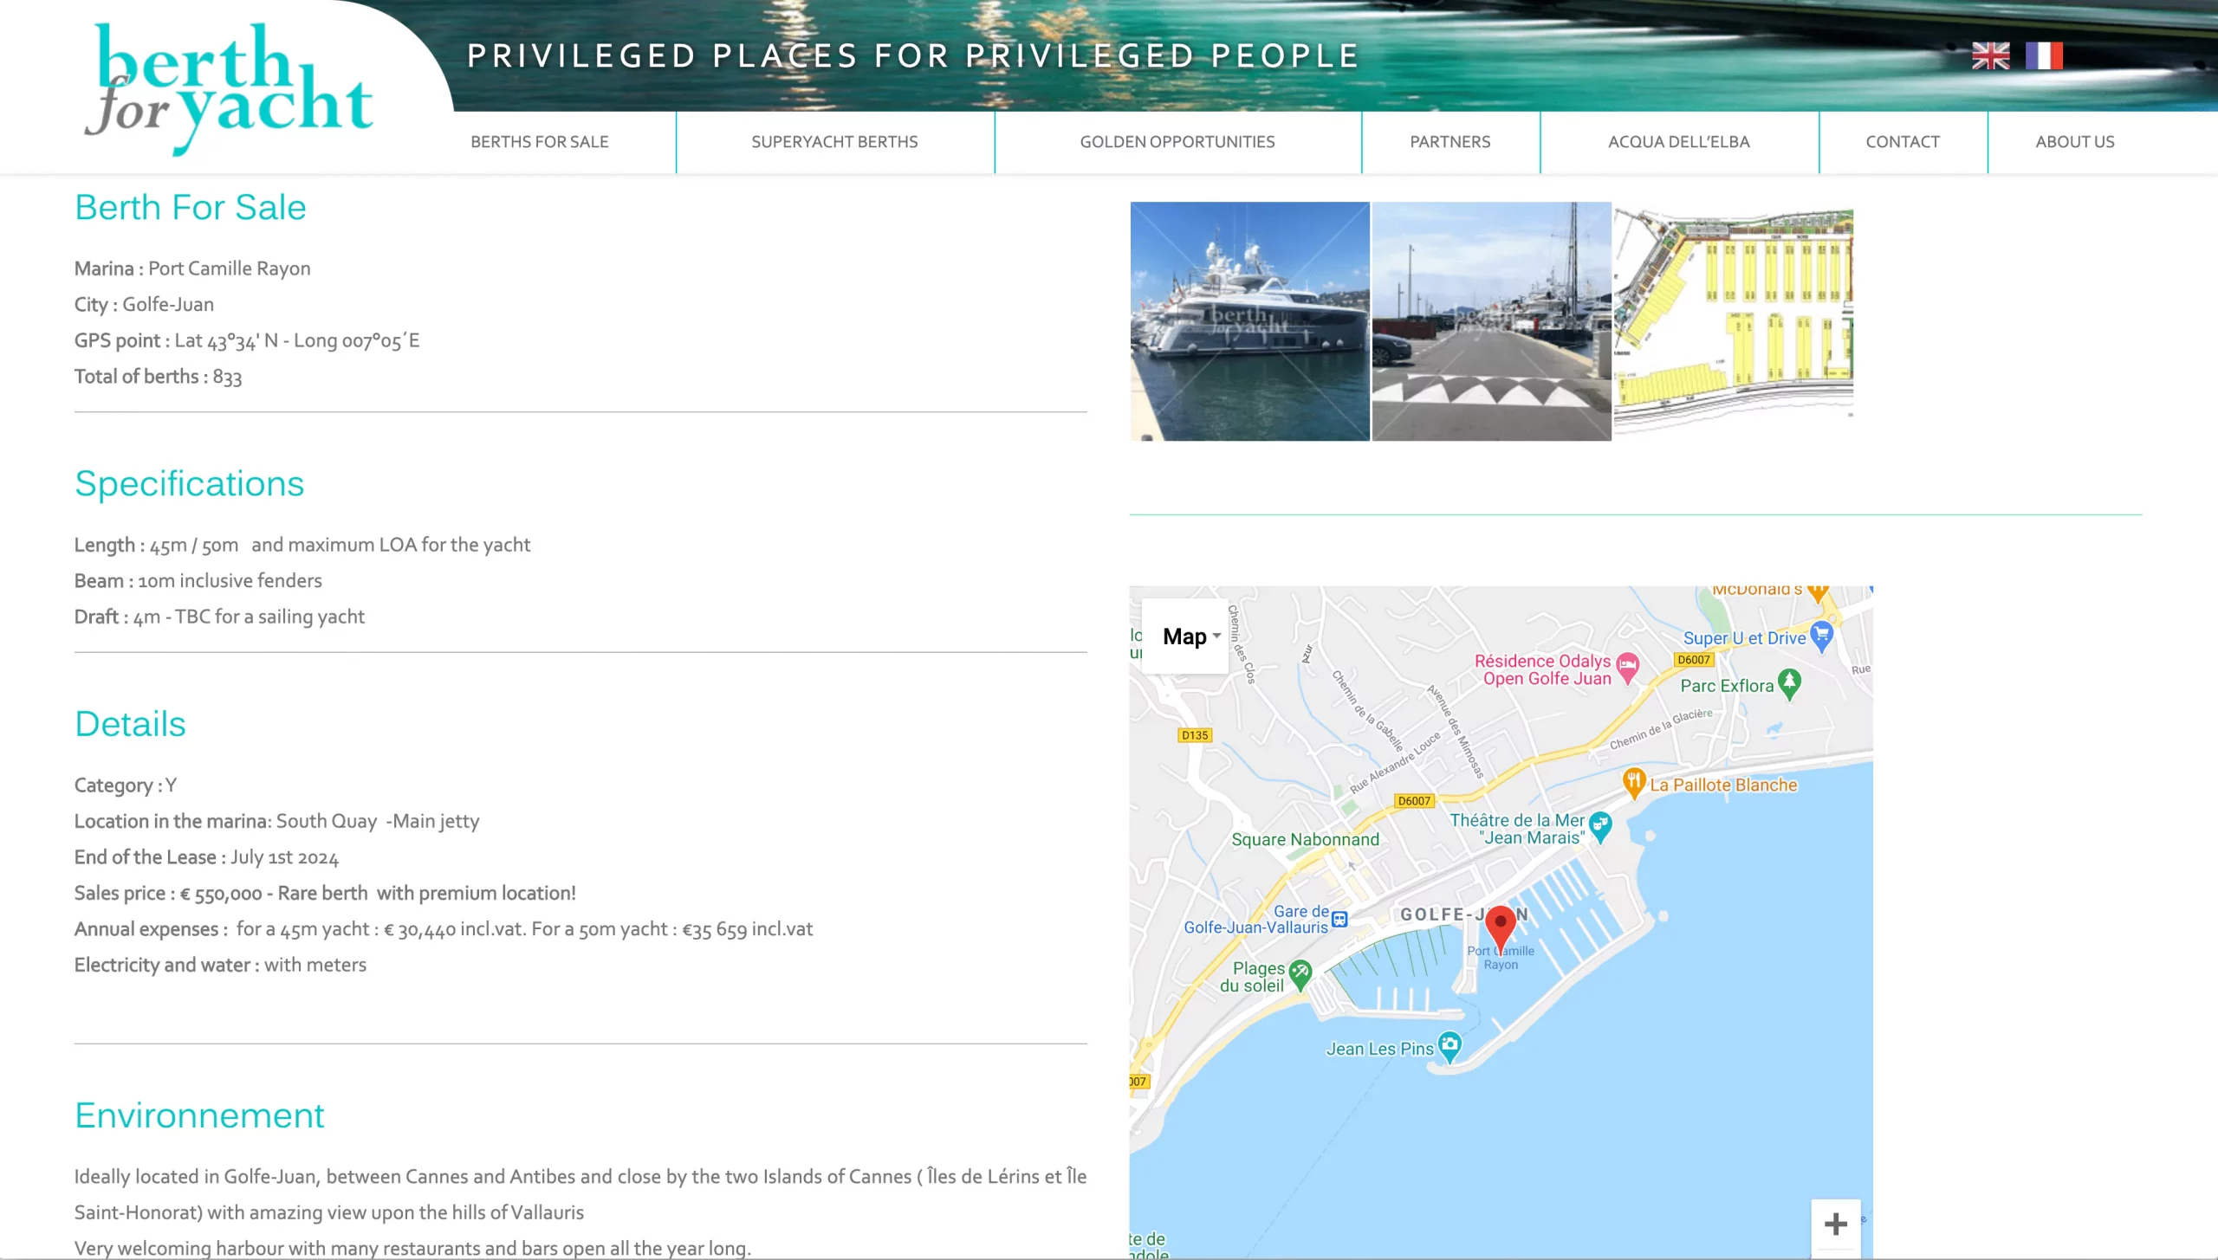Switch language with the French flag icon
The image size is (2218, 1260).
pyautogui.click(x=2044, y=55)
